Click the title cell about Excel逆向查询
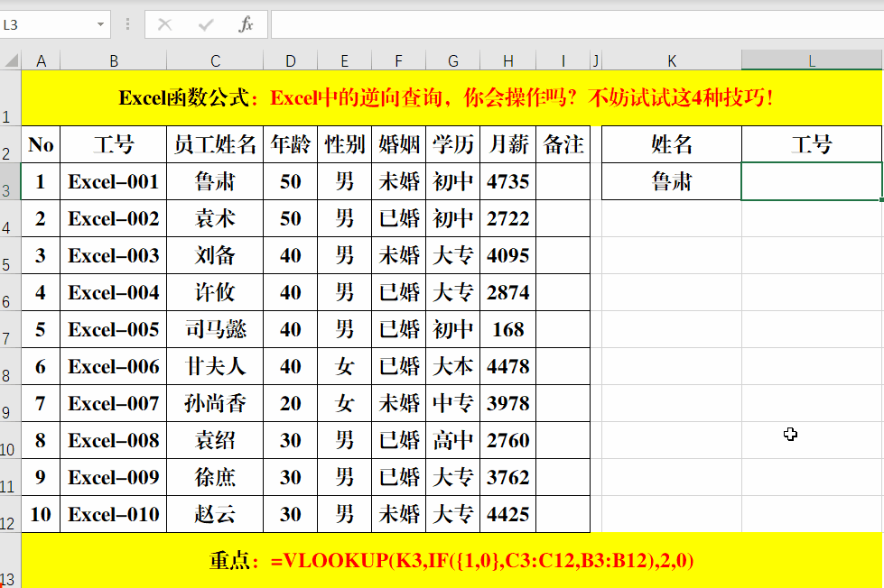The image size is (884, 588). tap(451, 98)
